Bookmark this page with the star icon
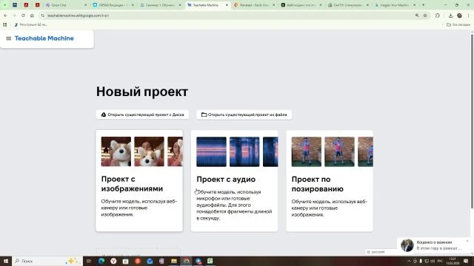The image size is (474, 266). 425,16
